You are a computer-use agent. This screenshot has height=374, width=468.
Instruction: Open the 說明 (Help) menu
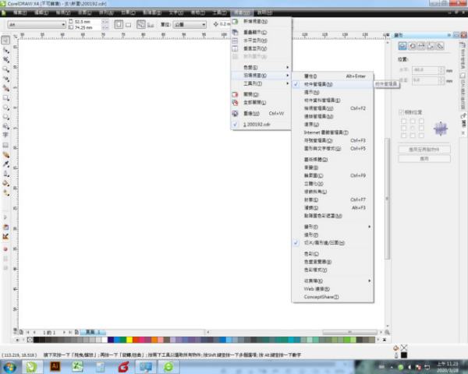tap(264, 12)
